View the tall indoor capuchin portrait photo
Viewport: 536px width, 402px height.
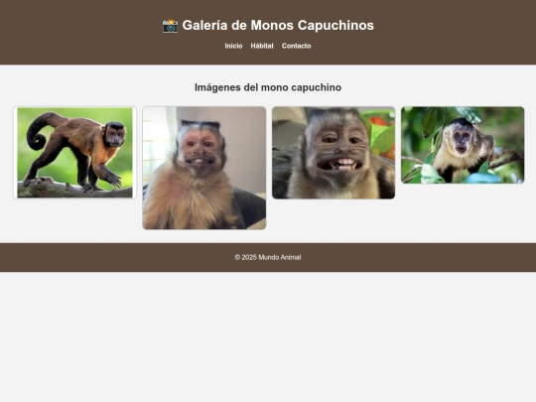[204, 168]
